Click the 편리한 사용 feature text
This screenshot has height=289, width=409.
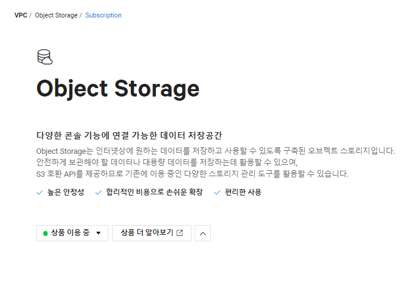click(x=243, y=192)
